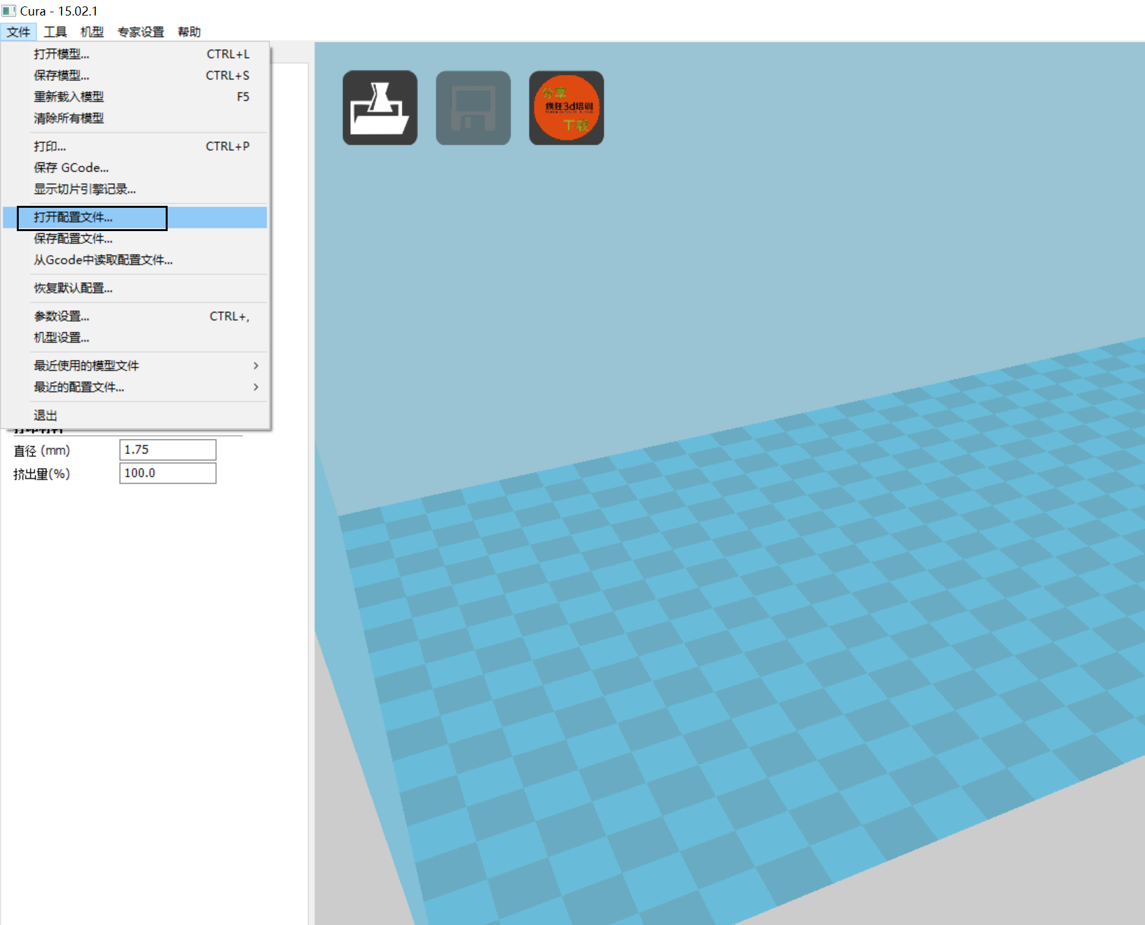Click the 直径 (mm) input field
The width and height of the screenshot is (1145, 925).
pos(168,450)
